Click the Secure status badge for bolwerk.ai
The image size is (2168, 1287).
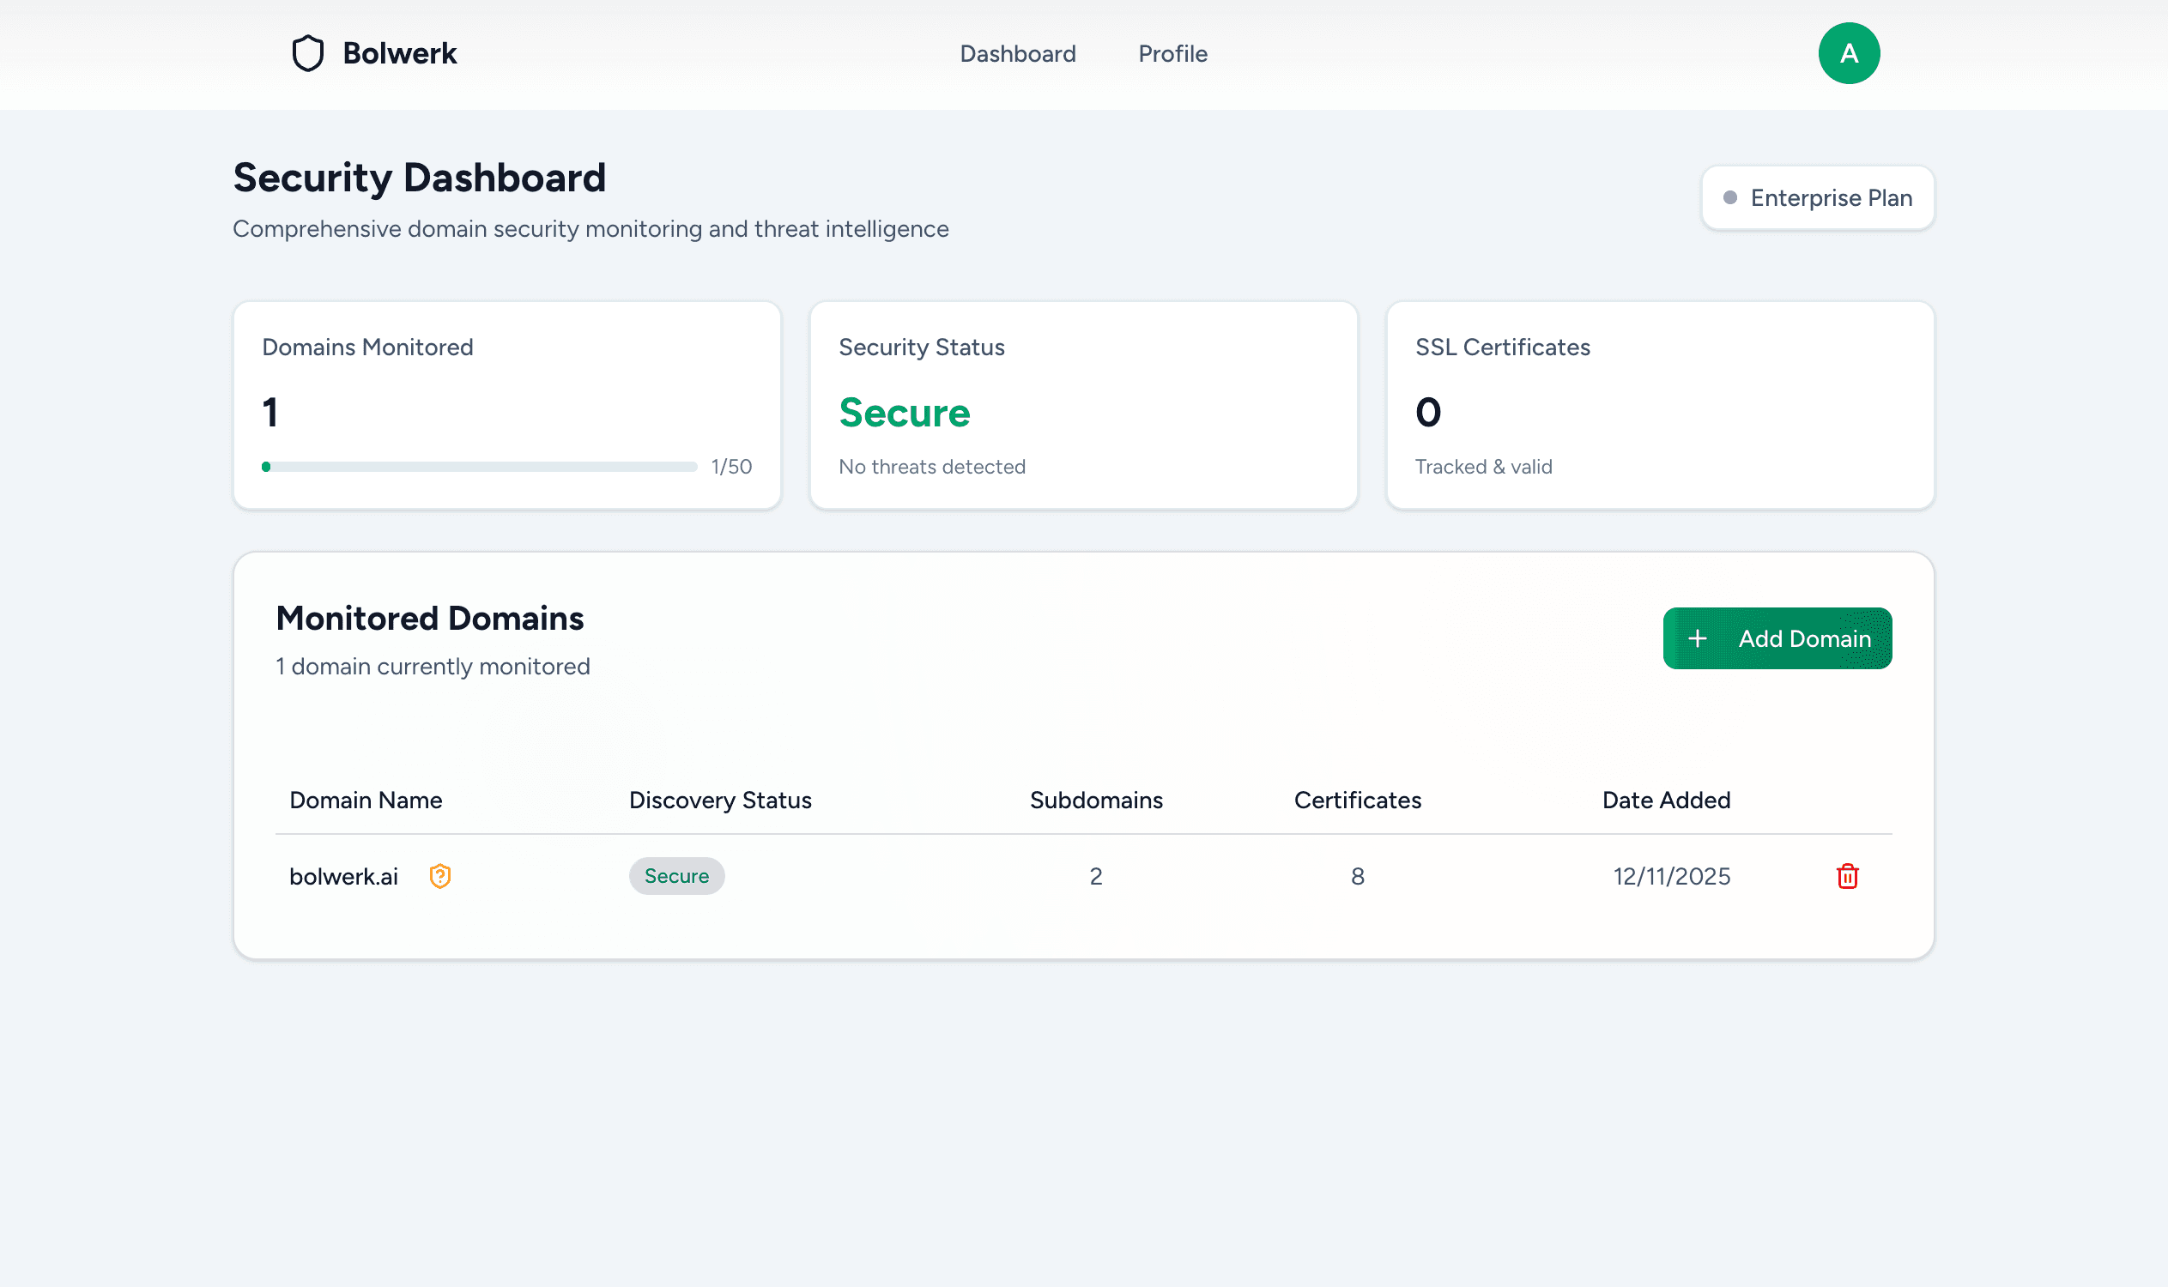coord(675,876)
